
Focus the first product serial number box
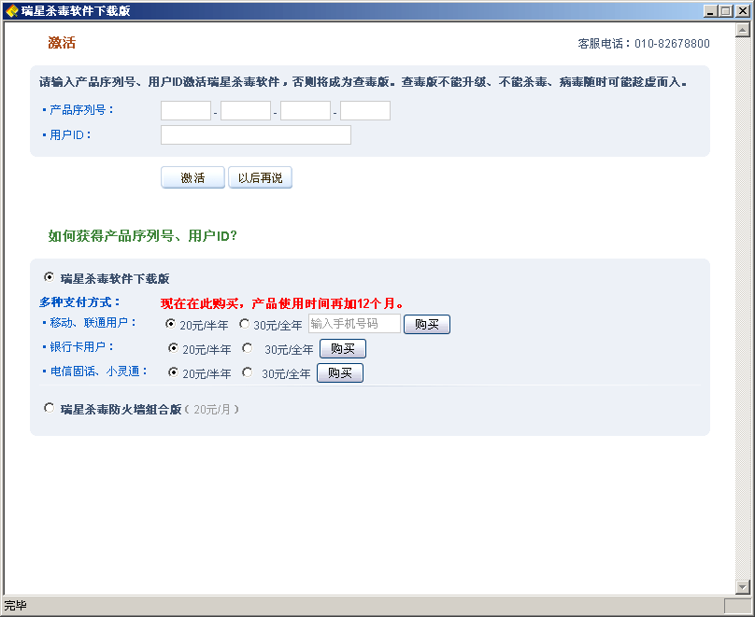click(x=186, y=110)
